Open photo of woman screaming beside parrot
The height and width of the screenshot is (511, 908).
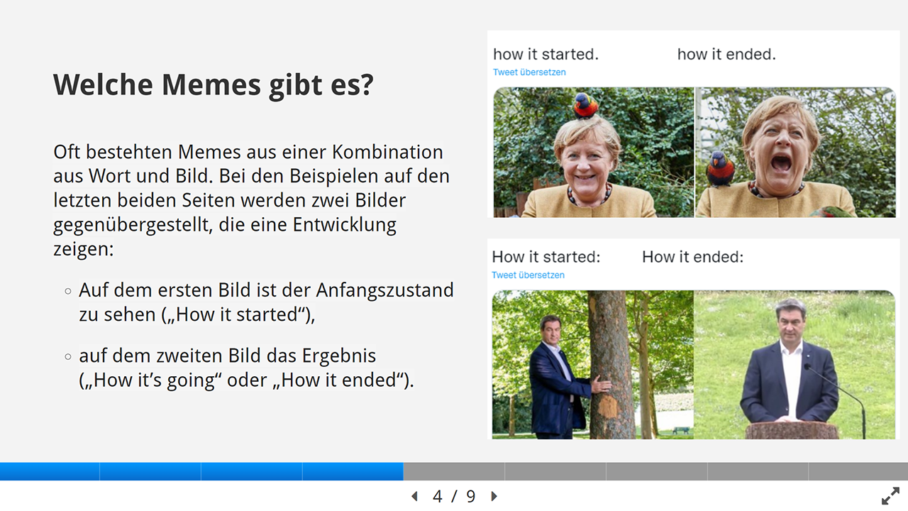tap(795, 153)
